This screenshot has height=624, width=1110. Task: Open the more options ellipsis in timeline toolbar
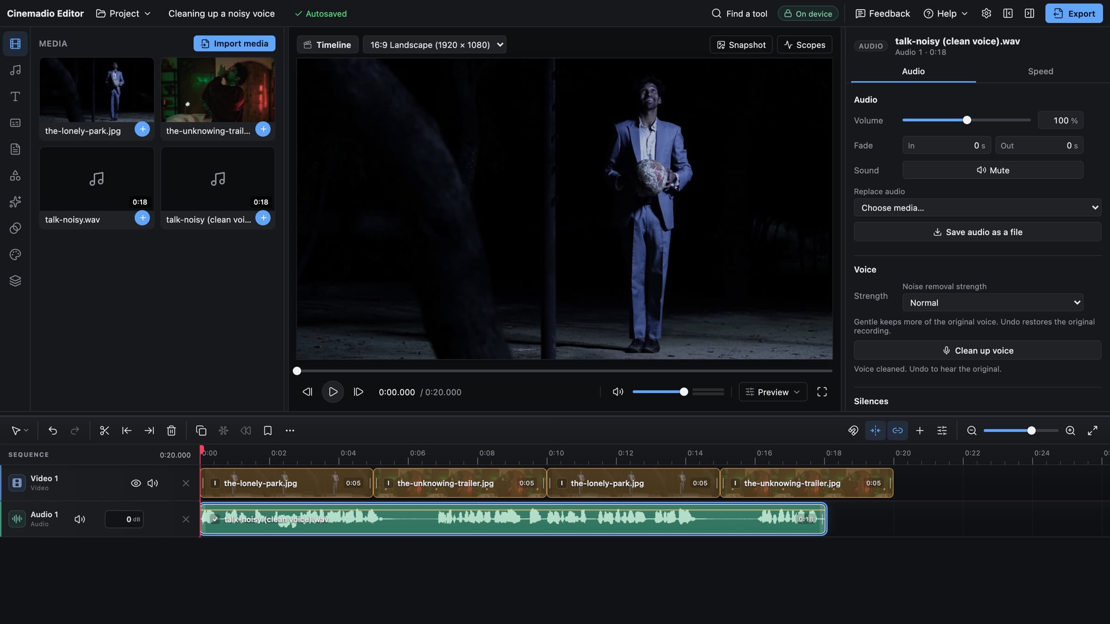(290, 431)
